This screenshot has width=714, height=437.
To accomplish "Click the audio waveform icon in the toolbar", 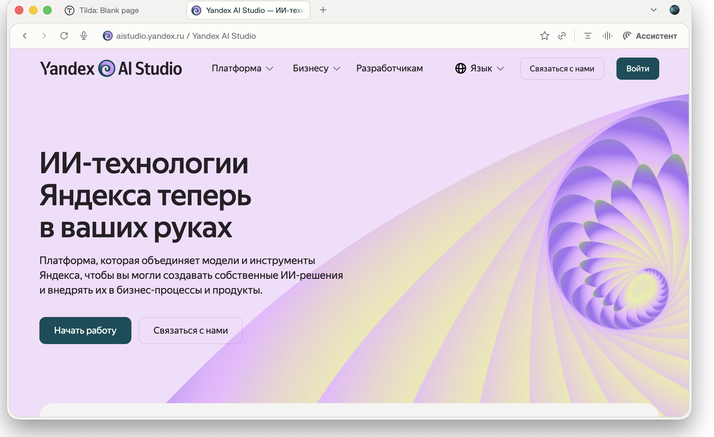I will coord(607,36).
